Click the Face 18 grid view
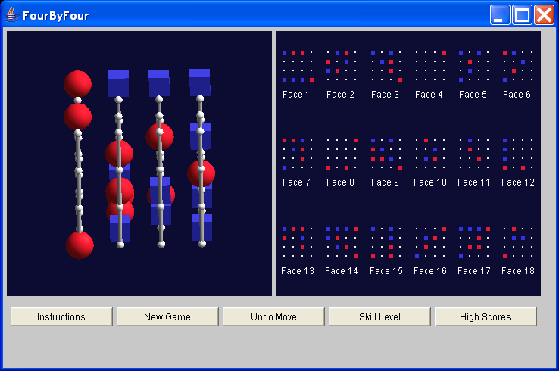The height and width of the screenshot is (371, 559). tap(518, 242)
